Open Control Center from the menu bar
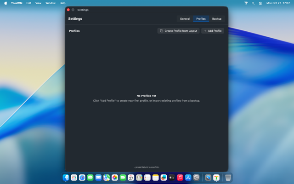 (260, 3)
